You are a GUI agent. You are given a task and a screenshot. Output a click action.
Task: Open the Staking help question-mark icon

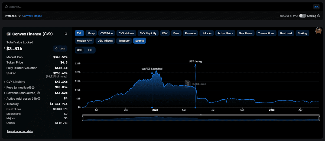[318, 16]
